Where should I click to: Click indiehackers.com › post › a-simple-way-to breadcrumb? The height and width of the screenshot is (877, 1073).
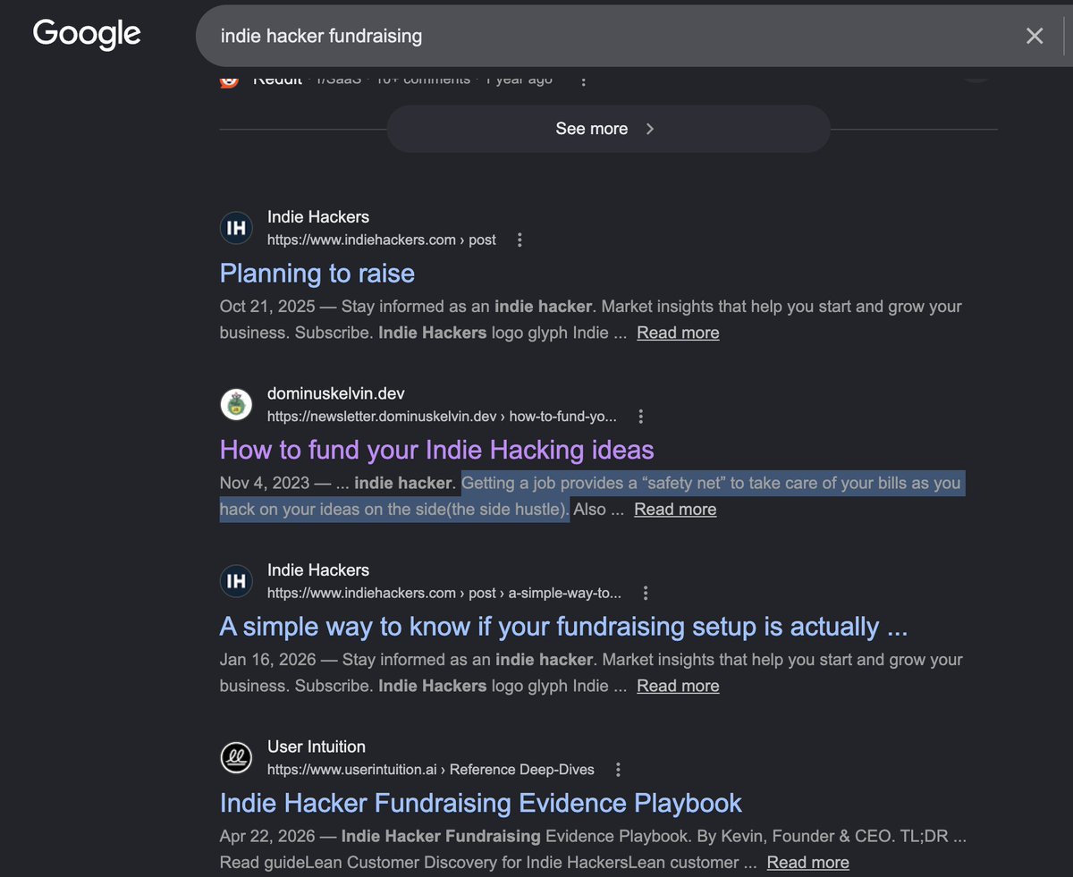(x=444, y=593)
